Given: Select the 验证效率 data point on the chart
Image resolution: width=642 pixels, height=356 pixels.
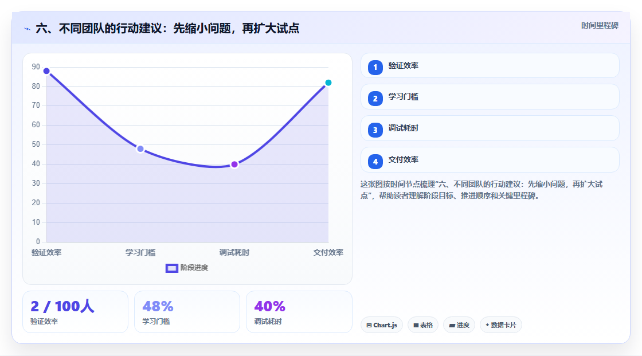Looking at the screenshot, I should 46,71.
